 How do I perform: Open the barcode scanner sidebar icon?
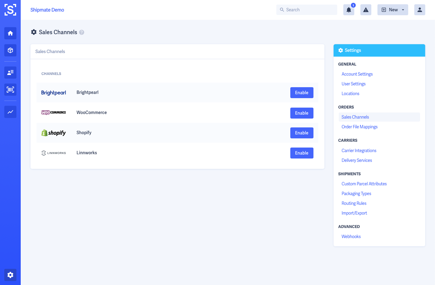click(x=10, y=90)
